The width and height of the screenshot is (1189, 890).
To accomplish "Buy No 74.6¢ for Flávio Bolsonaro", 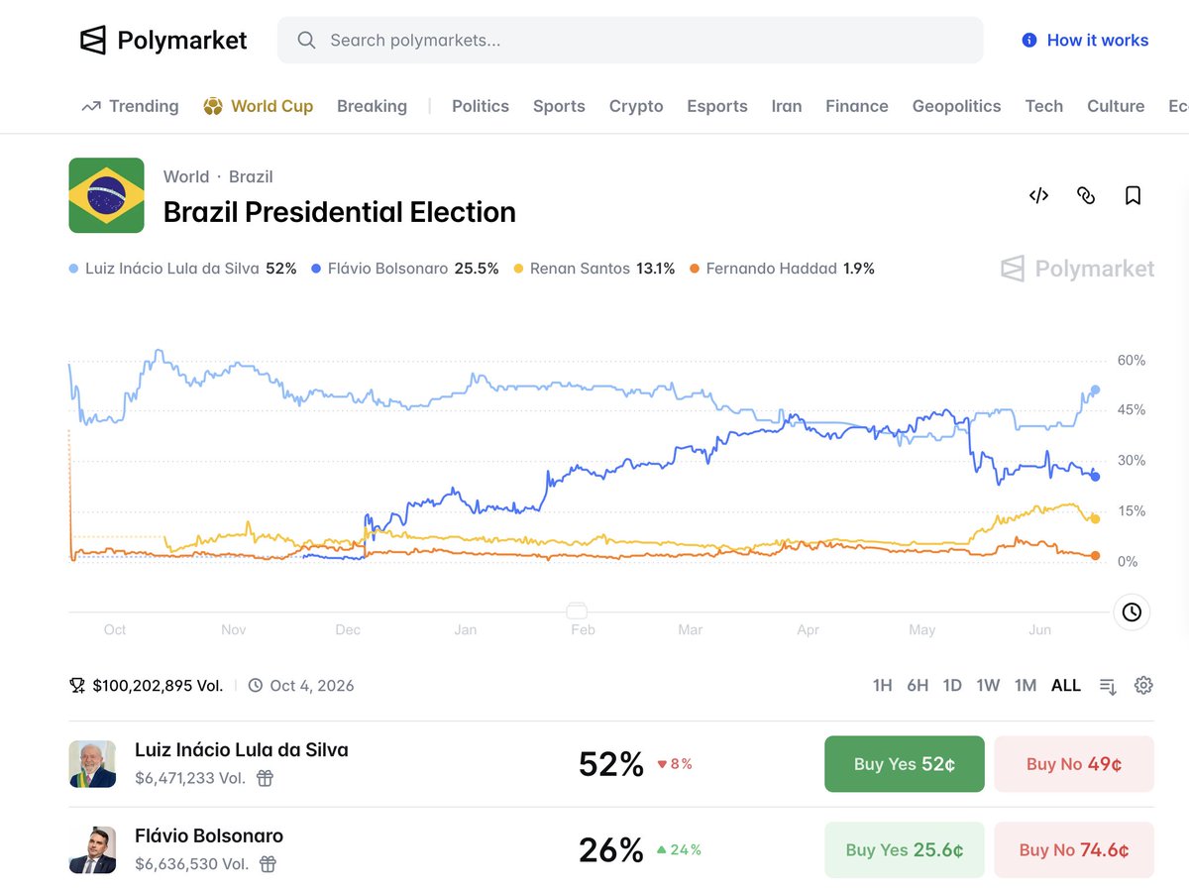I will [1074, 850].
